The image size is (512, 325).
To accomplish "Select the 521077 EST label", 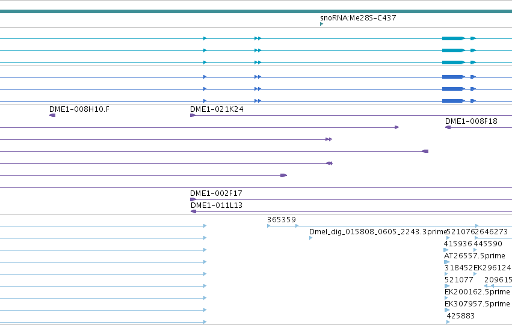I will coord(459,280).
